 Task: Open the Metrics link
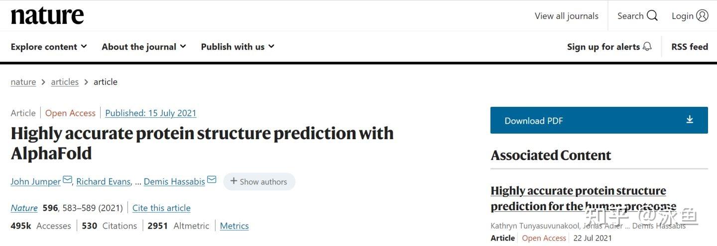(x=234, y=226)
